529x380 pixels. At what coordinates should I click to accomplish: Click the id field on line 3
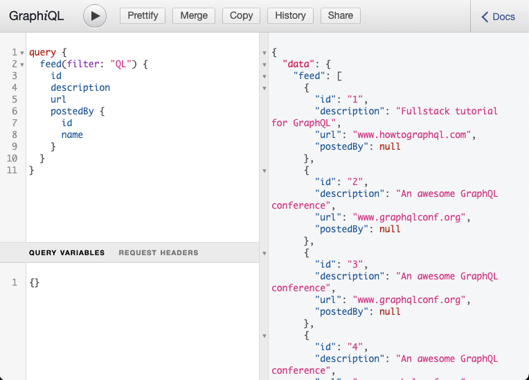56,76
